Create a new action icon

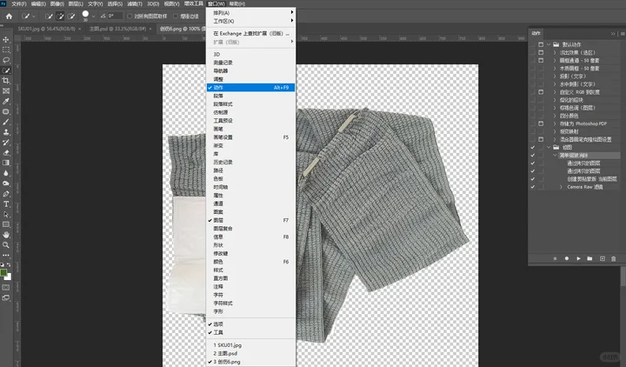coord(603,259)
